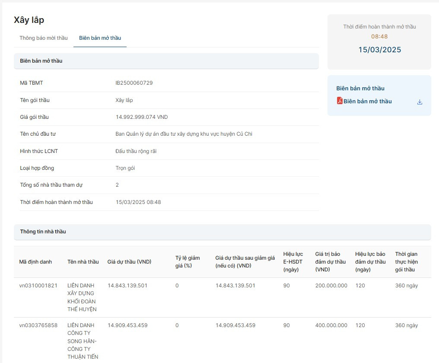Select bidder ID vn0310001821
The image size is (439, 363).
[38, 286]
